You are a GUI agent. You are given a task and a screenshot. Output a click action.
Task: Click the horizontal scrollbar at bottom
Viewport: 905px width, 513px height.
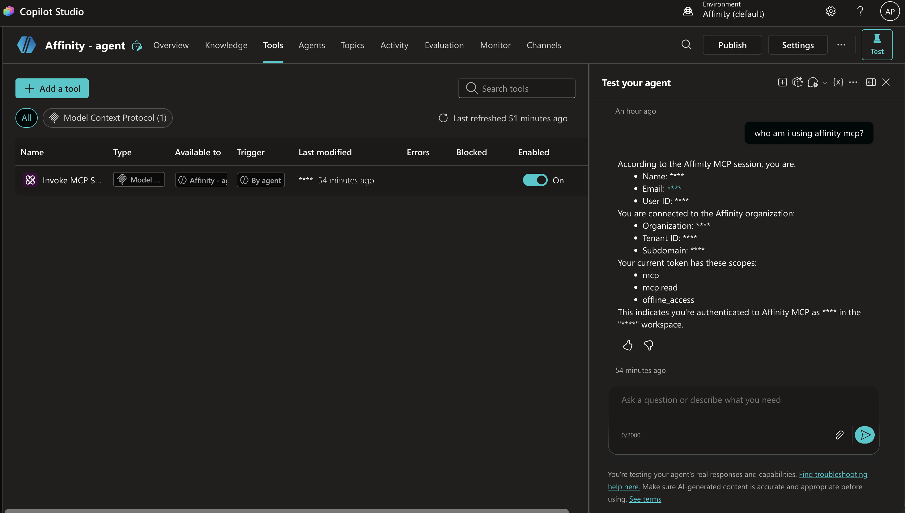(x=287, y=511)
